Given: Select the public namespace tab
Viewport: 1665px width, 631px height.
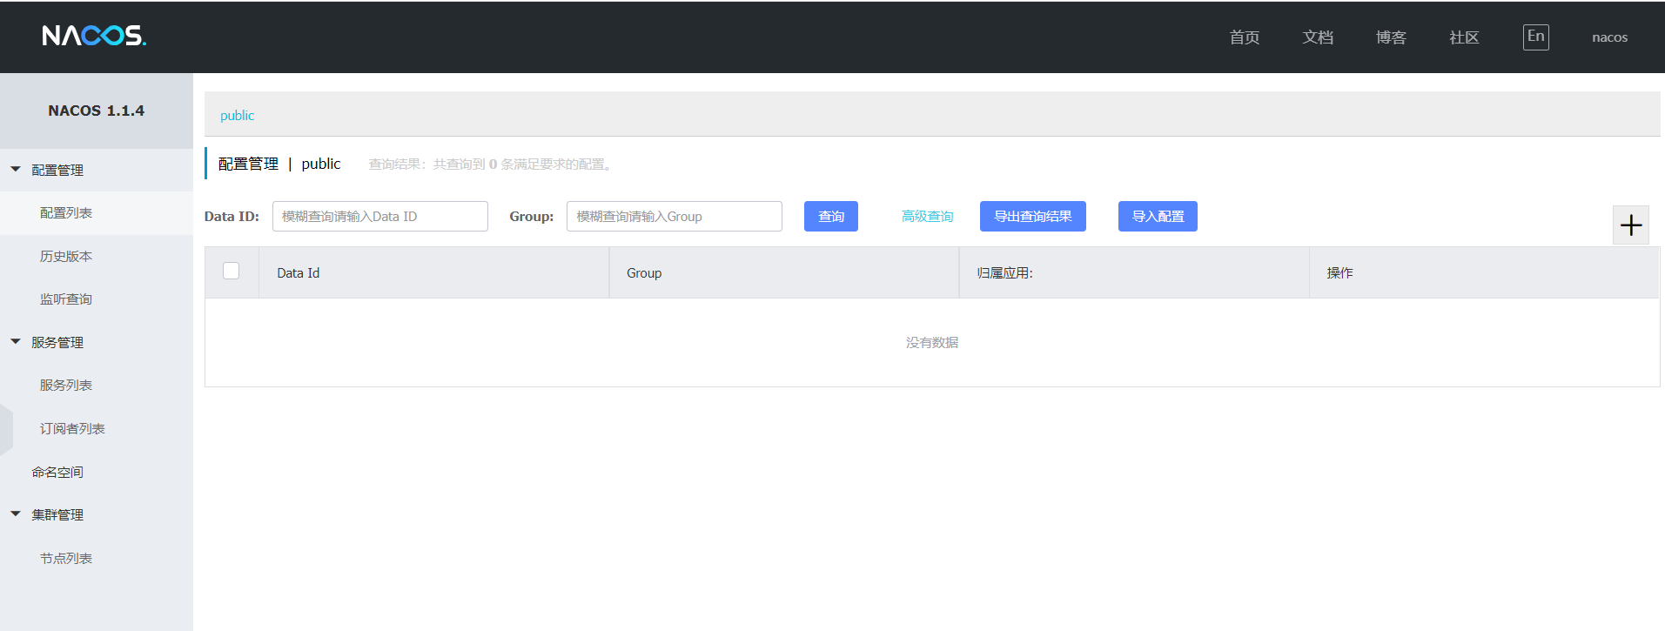Looking at the screenshot, I should [x=237, y=115].
